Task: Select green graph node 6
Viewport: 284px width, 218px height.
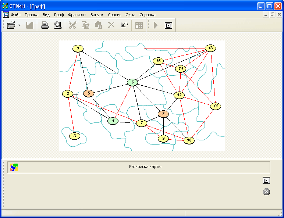Action: coord(132,83)
